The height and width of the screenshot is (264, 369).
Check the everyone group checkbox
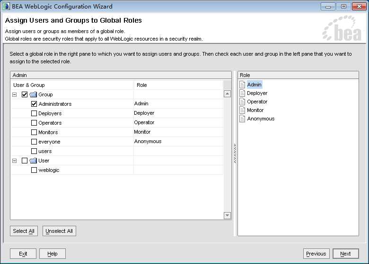click(34, 142)
